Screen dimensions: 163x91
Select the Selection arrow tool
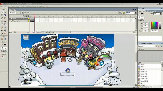[2, 12]
